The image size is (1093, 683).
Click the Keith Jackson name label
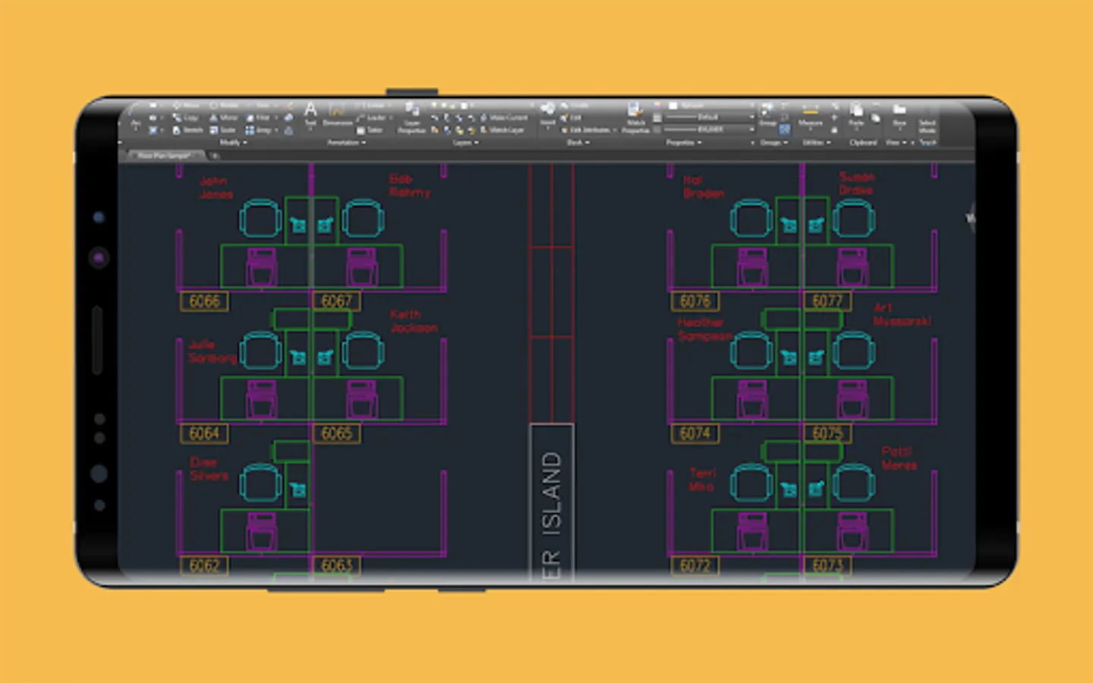click(x=414, y=321)
